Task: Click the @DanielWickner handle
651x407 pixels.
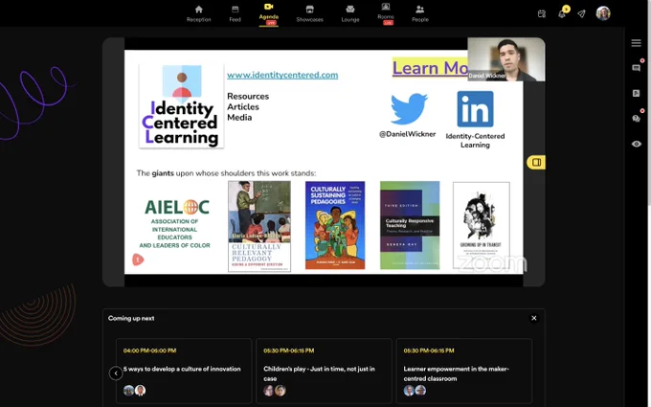Action: [x=407, y=134]
